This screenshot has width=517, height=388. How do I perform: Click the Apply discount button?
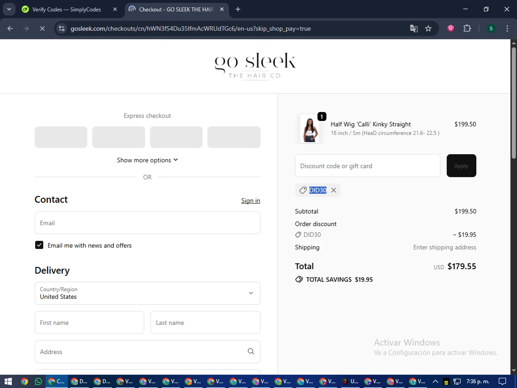(462, 166)
